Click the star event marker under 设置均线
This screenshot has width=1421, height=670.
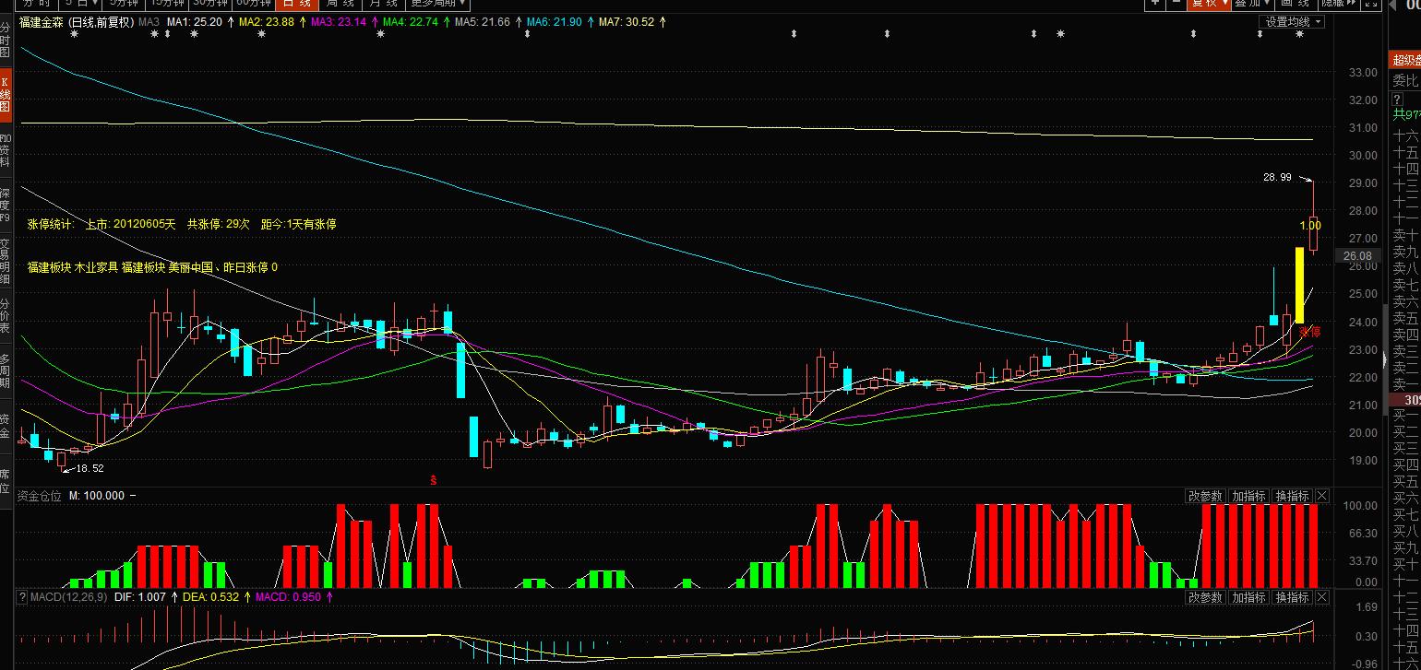1300,34
